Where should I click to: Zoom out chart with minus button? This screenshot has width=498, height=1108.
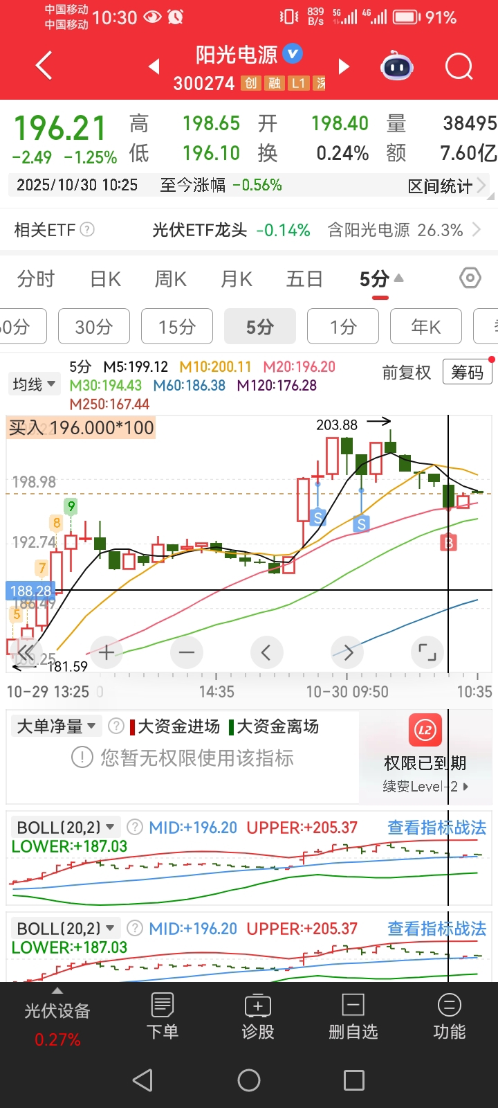click(x=187, y=652)
